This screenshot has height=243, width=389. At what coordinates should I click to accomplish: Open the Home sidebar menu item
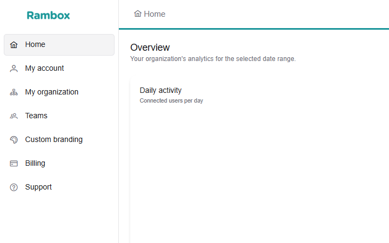(x=59, y=45)
